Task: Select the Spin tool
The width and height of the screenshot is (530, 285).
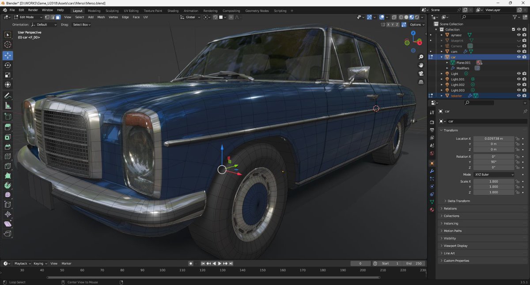Action: [8, 186]
